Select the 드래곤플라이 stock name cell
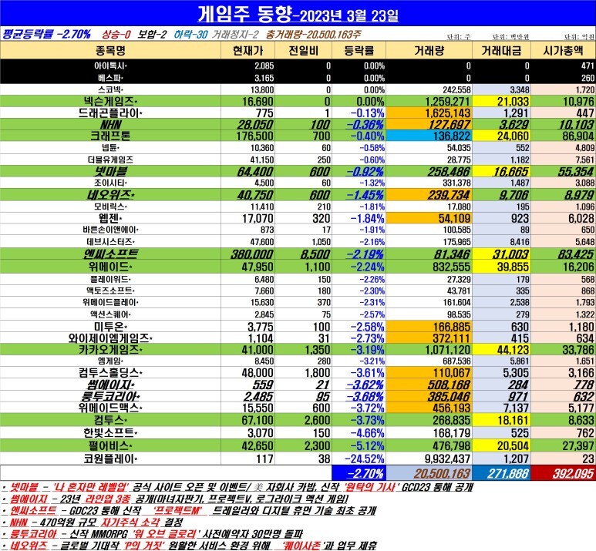 coord(110,113)
